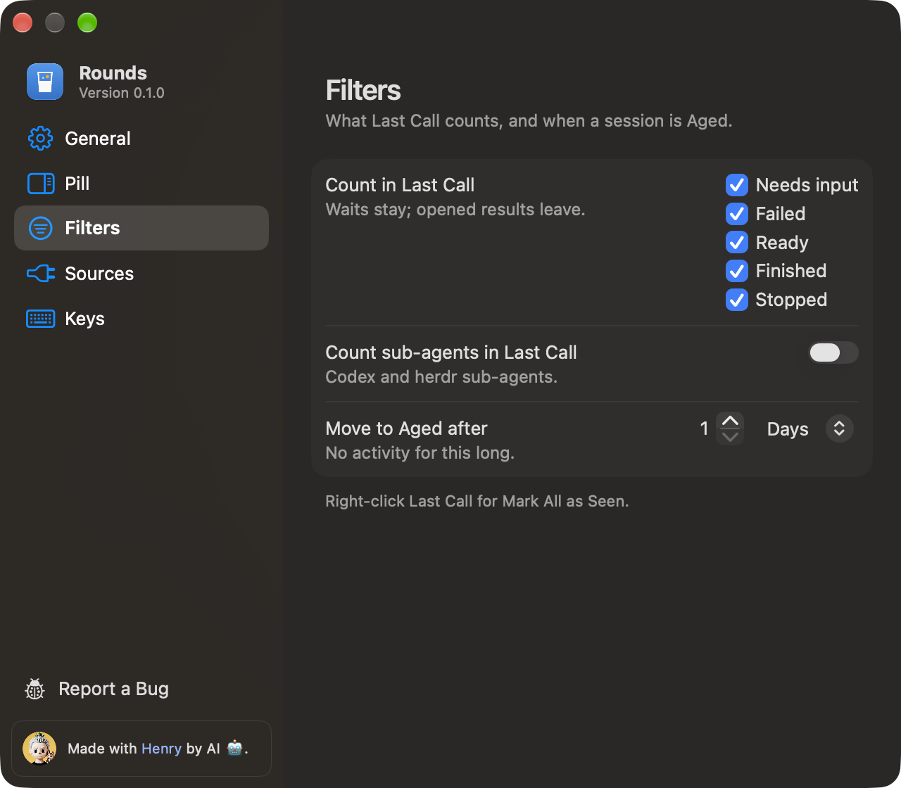Screen dimensions: 901x788
Task: Click the text 'Version 0.1.0'
Action: pos(122,94)
